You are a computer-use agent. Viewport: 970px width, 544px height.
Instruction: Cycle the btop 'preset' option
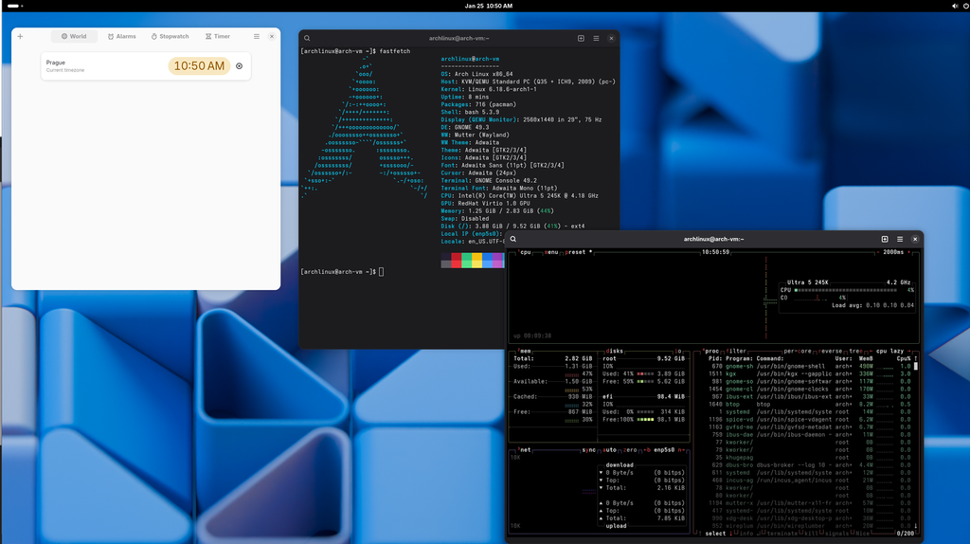577,252
